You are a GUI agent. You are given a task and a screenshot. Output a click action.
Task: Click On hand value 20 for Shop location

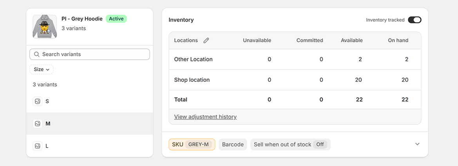point(405,80)
